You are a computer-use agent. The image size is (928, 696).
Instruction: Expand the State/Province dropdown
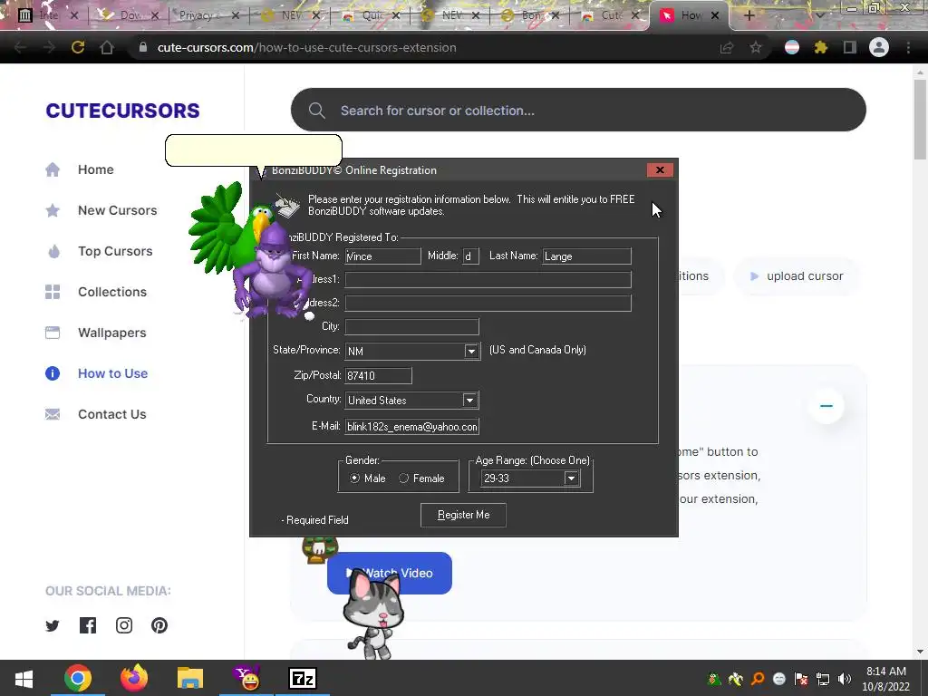pos(471,351)
